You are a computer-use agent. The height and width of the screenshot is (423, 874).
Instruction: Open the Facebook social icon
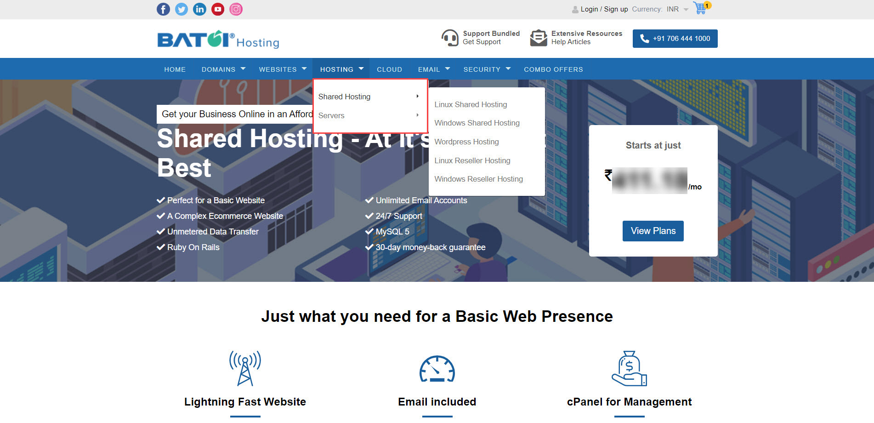tap(163, 9)
